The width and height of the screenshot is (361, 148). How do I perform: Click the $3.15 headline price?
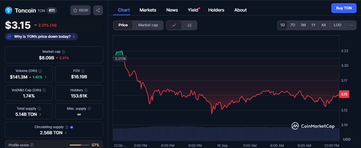point(18,25)
